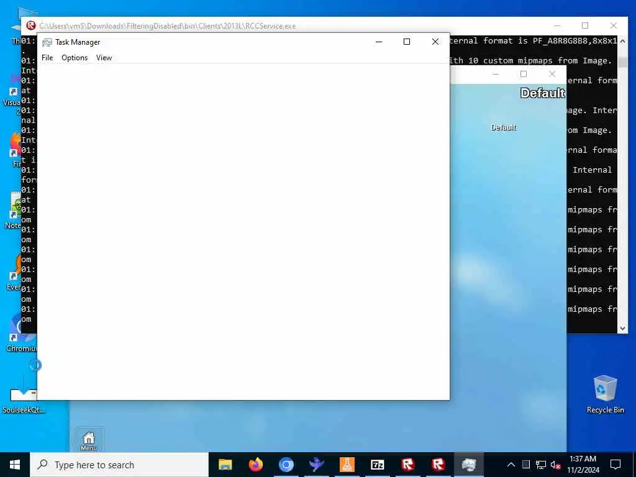Viewport: 636px width, 477px height.
Task: Click the RCCService.exe console title icon
Action: pos(31,25)
